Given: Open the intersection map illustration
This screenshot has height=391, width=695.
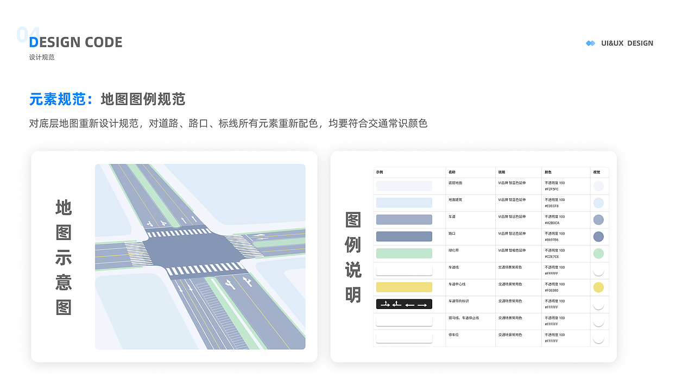Looking at the screenshot, I should pyautogui.click(x=200, y=256).
